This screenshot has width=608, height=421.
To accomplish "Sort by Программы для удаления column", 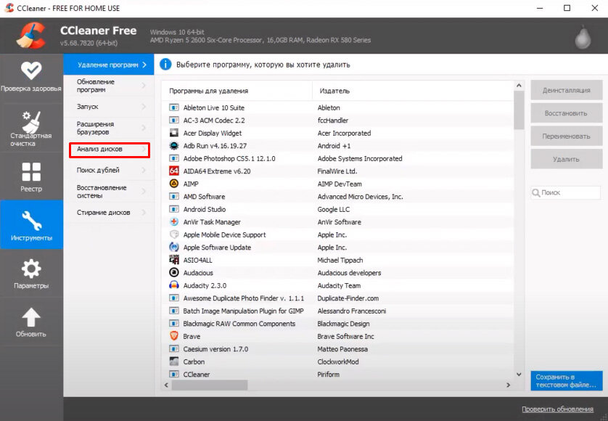I will tap(237, 91).
